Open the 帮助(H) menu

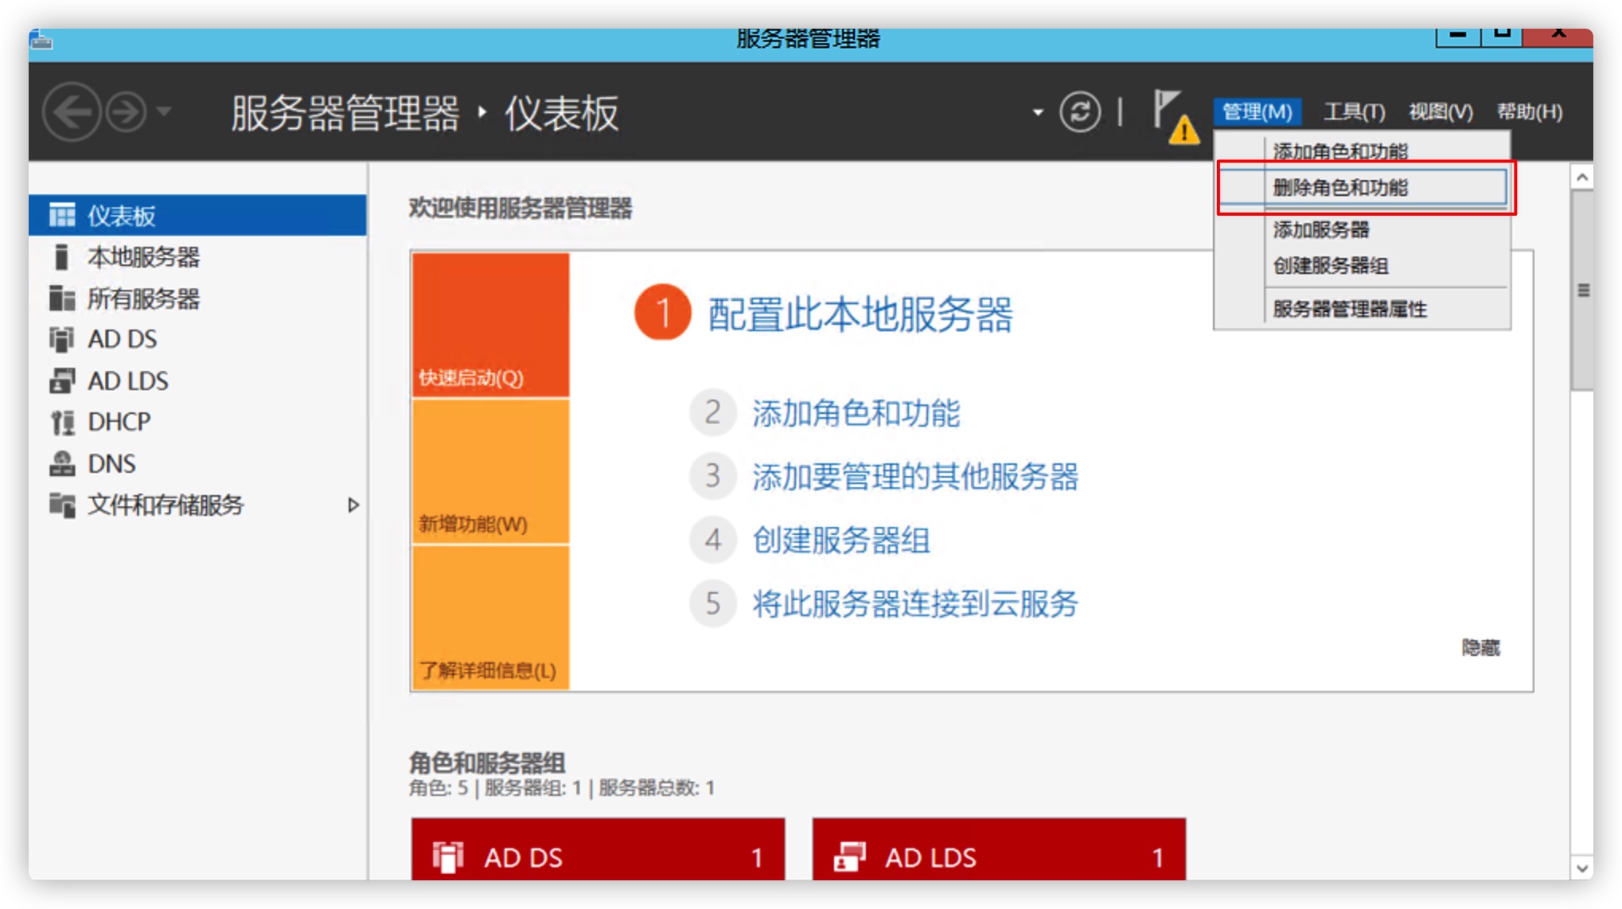click(x=1530, y=111)
